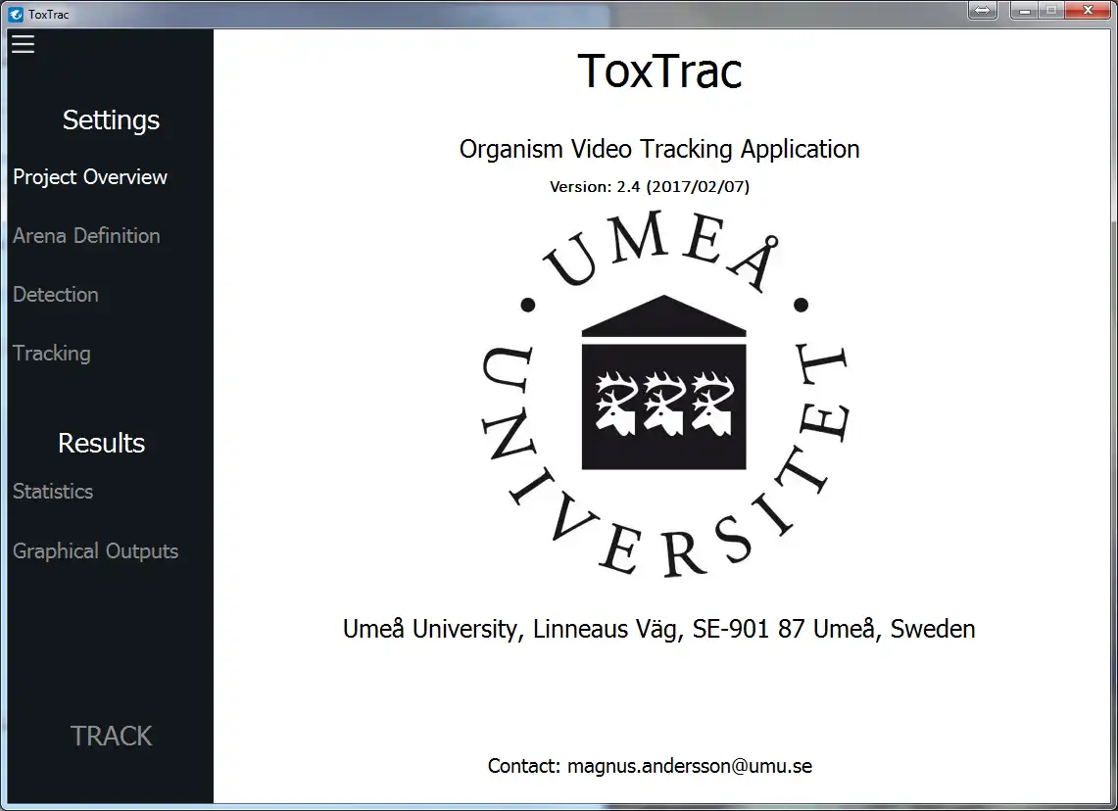
Task: Click the double-arrow button in the title bar
Action: pos(983,10)
